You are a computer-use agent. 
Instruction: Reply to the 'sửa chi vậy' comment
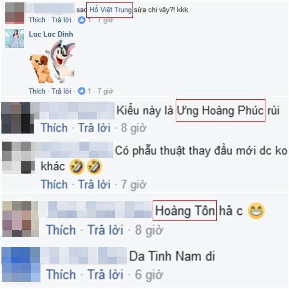[61, 20]
